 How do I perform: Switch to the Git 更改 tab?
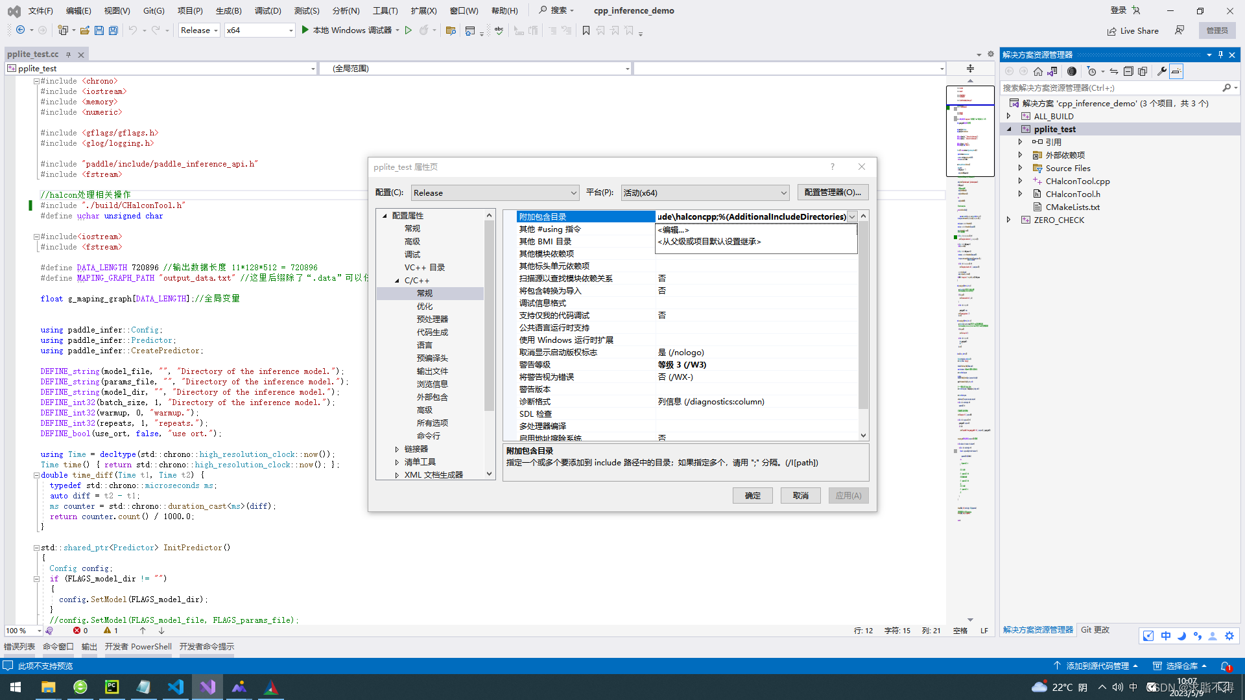pyautogui.click(x=1095, y=629)
